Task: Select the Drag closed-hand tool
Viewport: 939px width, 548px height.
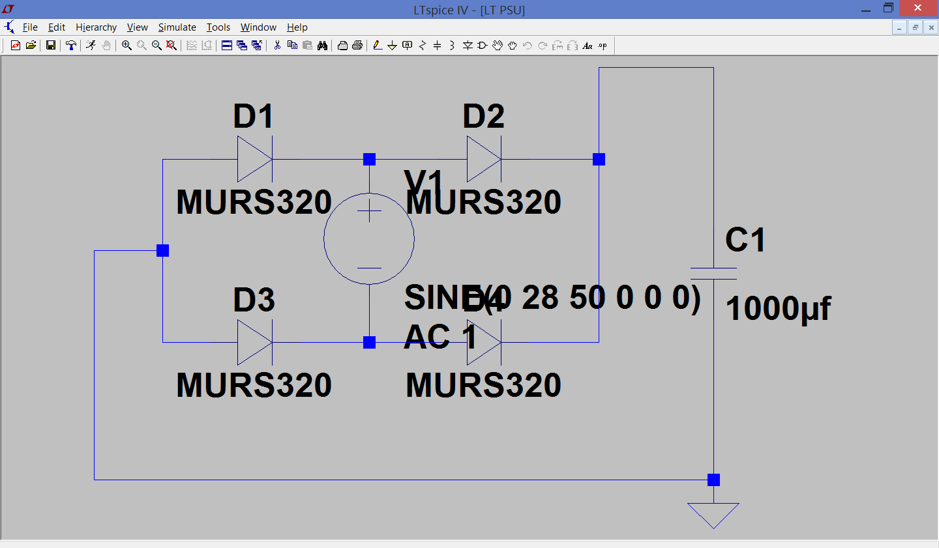Action: (513, 46)
